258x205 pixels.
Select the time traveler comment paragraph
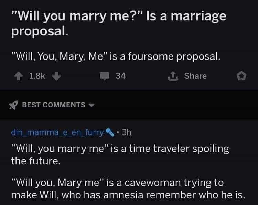click(x=120, y=154)
